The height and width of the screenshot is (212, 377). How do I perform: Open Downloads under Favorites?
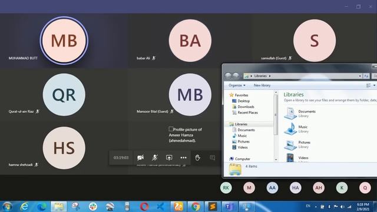coord(243,107)
